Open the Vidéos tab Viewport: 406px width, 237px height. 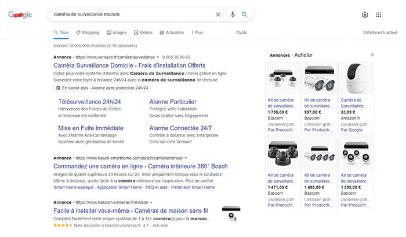point(143,32)
